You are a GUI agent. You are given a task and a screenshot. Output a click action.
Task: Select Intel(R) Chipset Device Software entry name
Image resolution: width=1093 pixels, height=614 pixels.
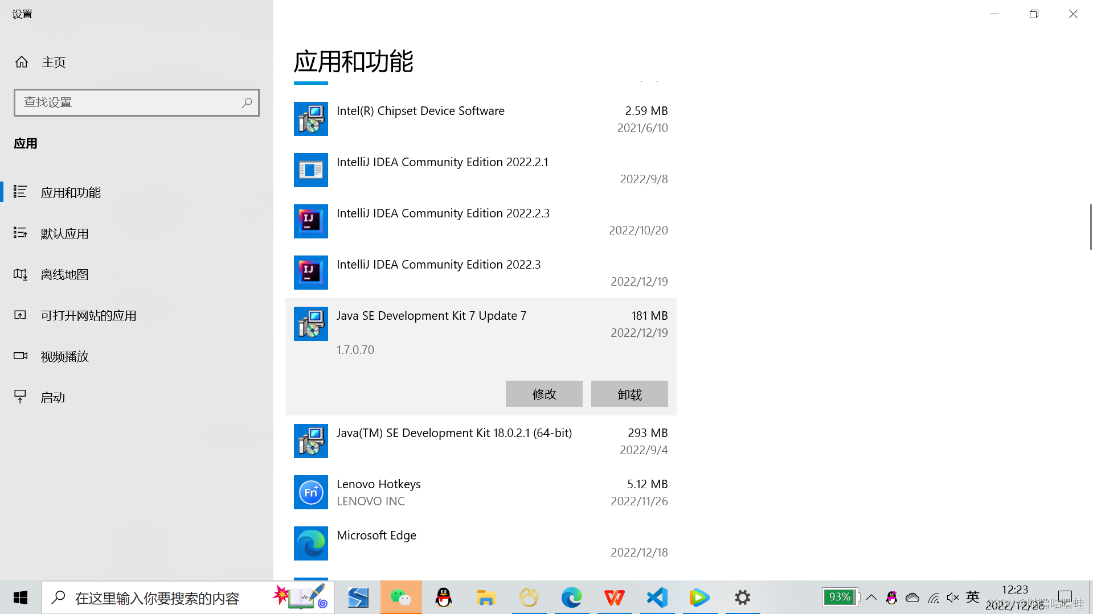420,111
